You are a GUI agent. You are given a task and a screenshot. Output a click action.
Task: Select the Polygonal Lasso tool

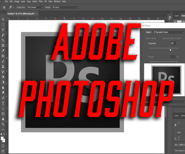pos(3,30)
